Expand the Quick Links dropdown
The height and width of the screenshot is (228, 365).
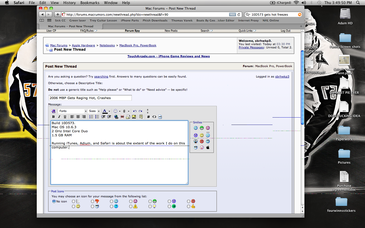(247, 31)
